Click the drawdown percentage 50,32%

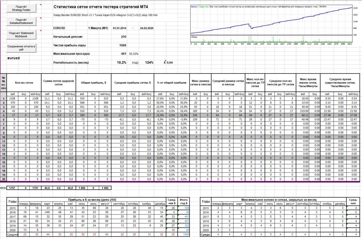pos(134,54)
